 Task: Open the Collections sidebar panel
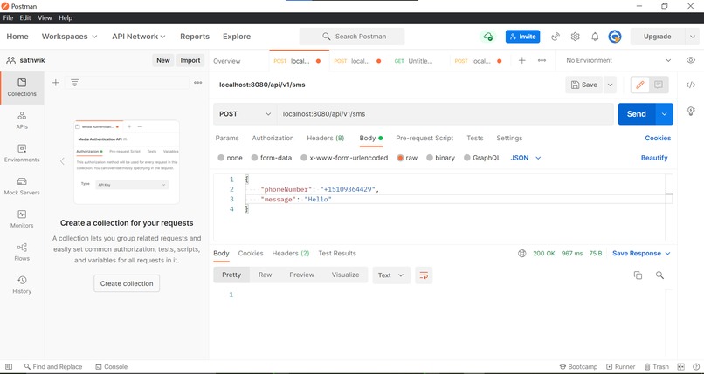pyautogui.click(x=22, y=87)
